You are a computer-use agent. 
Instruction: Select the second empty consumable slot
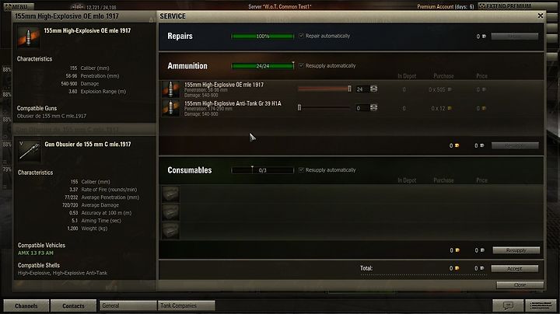(170, 213)
